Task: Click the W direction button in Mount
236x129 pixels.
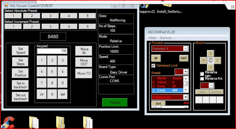Action: point(204,60)
